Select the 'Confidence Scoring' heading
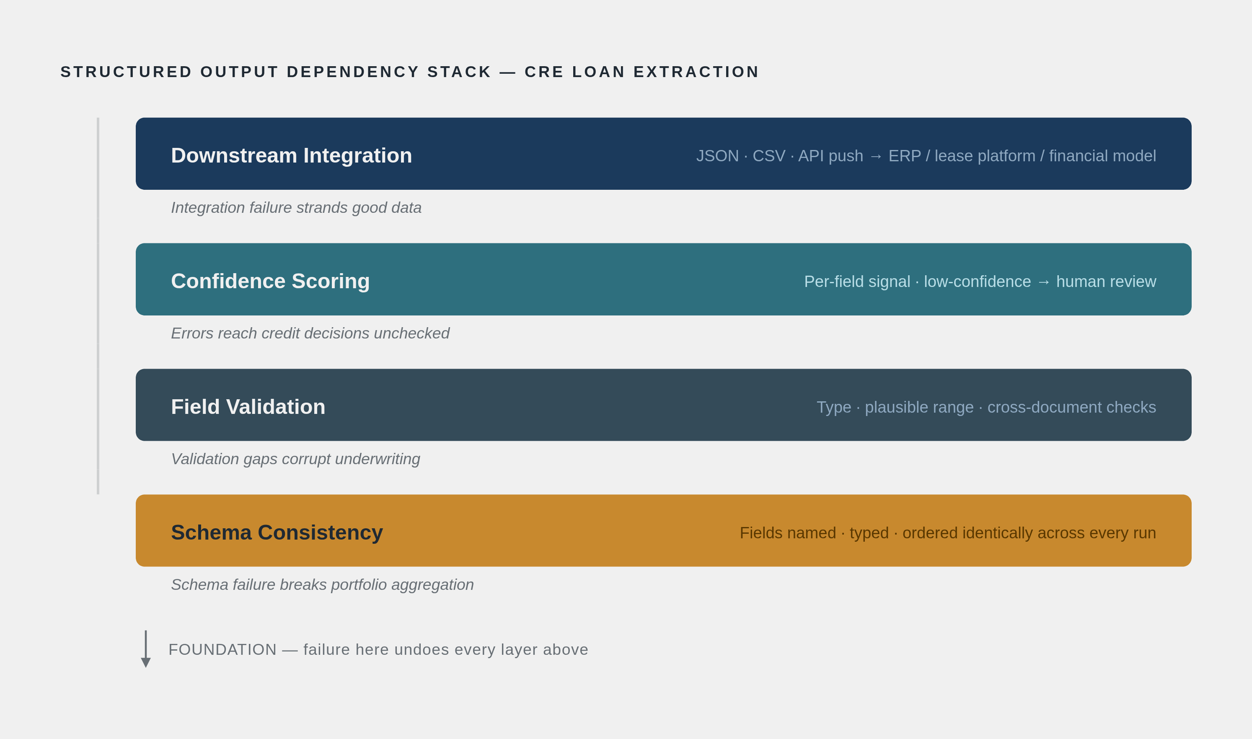This screenshot has width=1252, height=739. (270, 282)
